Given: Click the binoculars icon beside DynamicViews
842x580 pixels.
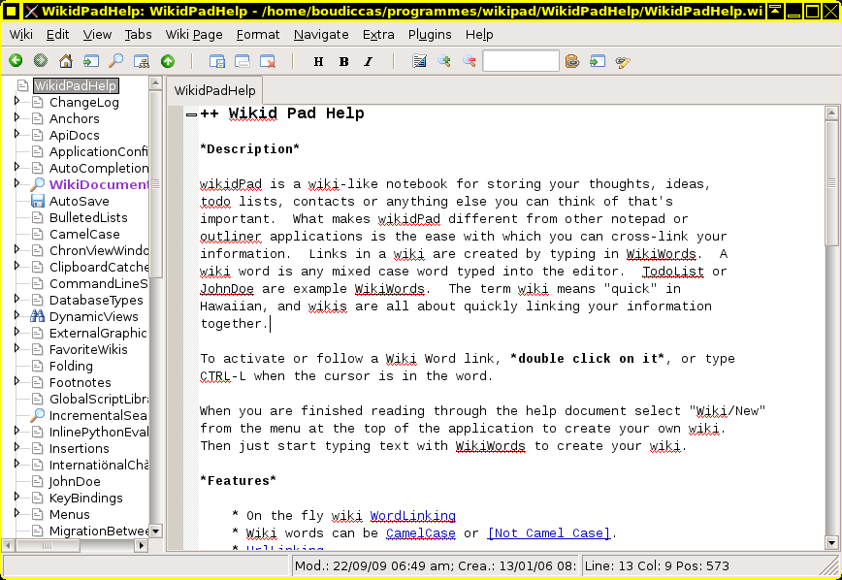Looking at the screenshot, I should 37,316.
